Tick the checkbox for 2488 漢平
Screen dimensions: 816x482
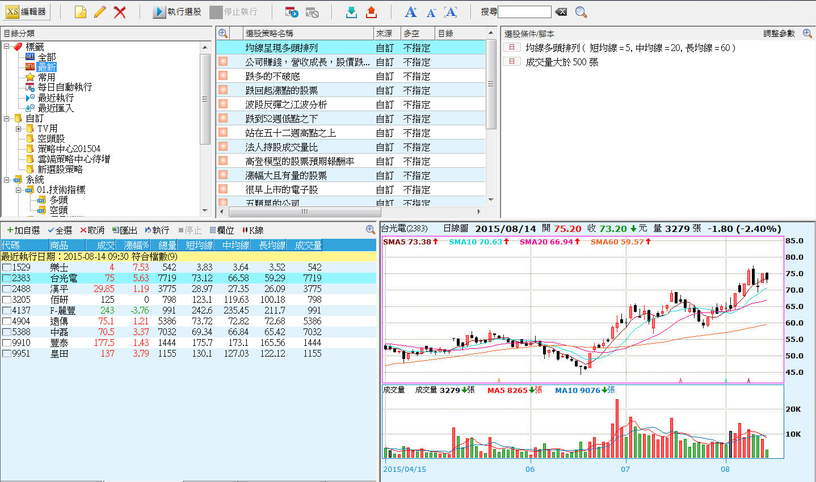6,289
